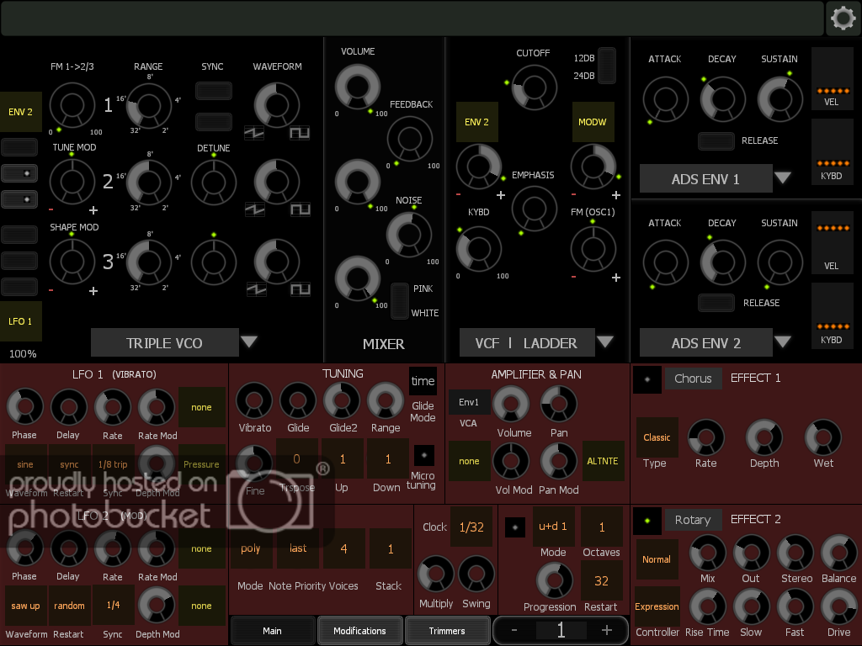Screen dimensions: 862x646
Task: Click the last Note Priority selector
Action: click(x=298, y=548)
